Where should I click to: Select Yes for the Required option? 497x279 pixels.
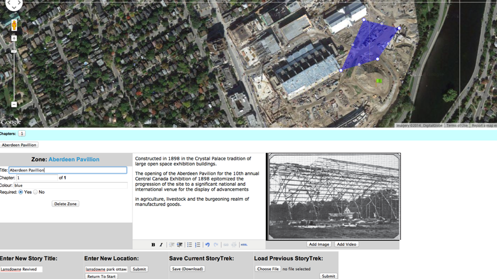click(x=21, y=192)
